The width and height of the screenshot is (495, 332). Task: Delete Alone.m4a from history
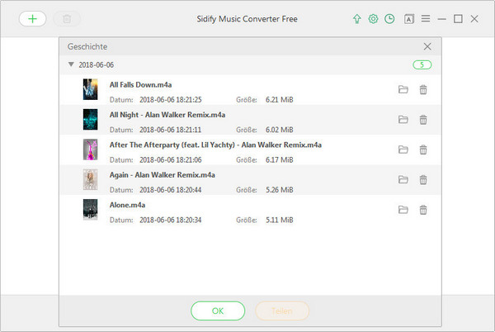click(x=423, y=210)
